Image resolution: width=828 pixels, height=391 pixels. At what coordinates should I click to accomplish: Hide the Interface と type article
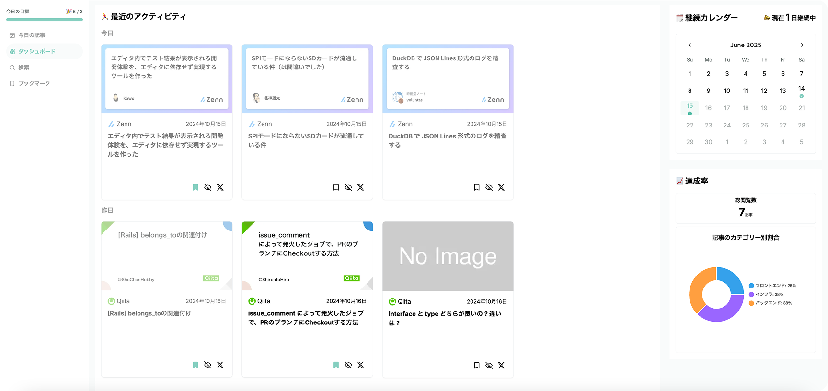(x=489, y=366)
